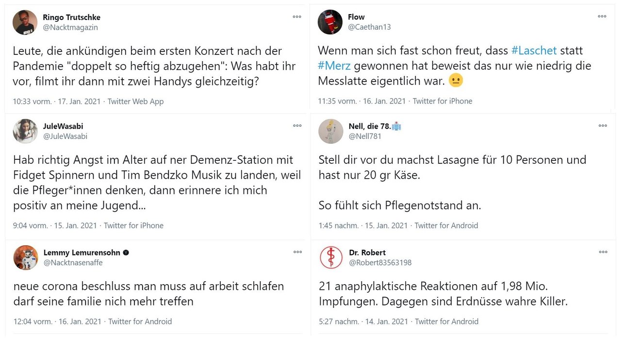Click the 'Twitter Web App' source link
This screenshot has width=621, height=339.
click(136, 102)
